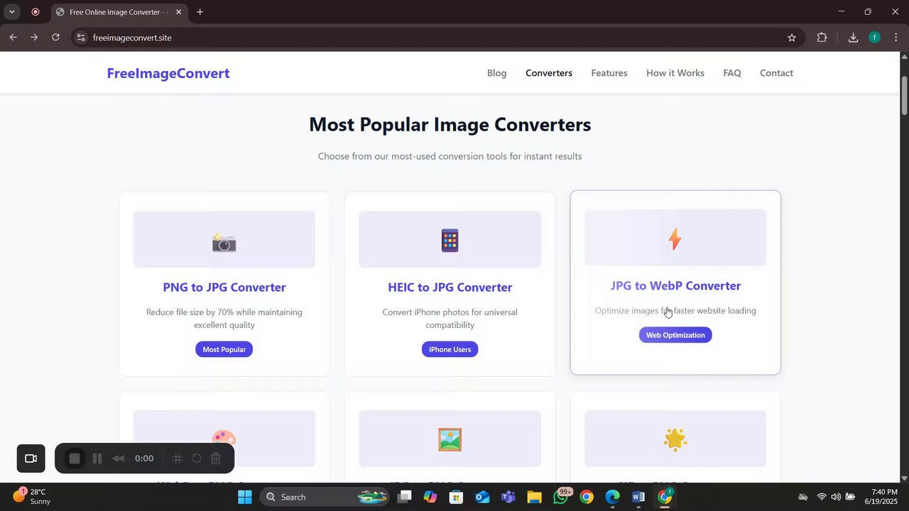Screen dimensions: 909x511
Task: Click scrollbar down arrow
Action: coord(904,478)
